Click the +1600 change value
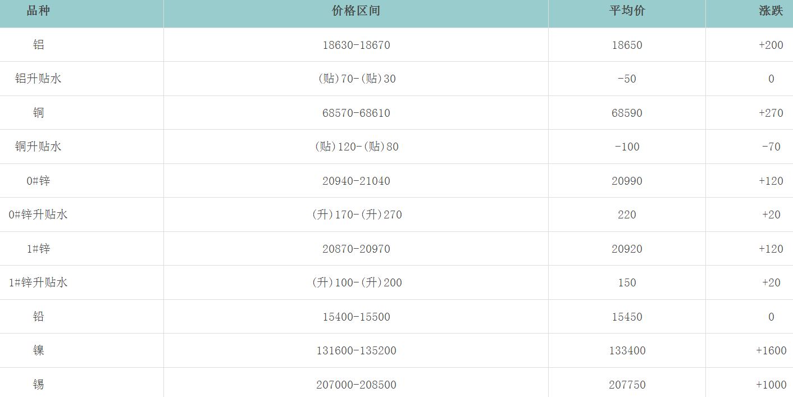 click(771, 350)
